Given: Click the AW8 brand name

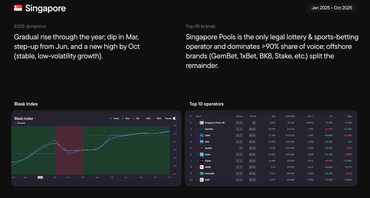Looking at the screenshot, I should [207, 180].
